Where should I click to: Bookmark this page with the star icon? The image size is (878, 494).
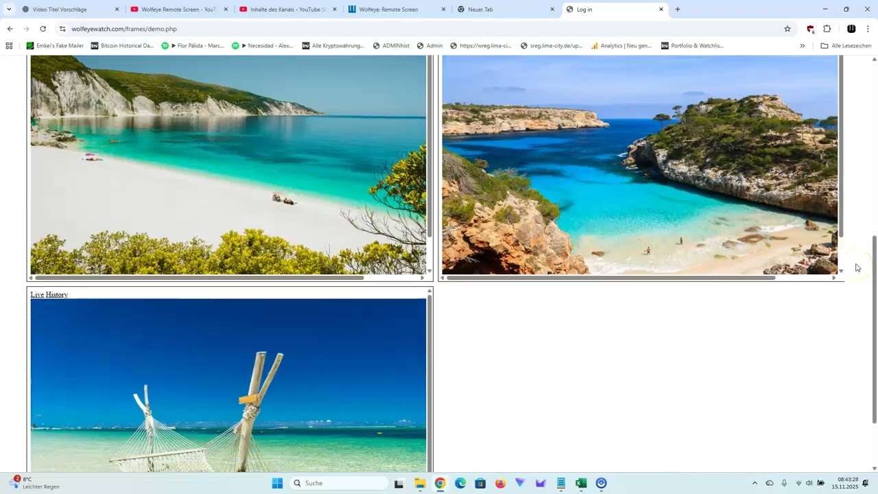tap(787, 29)
